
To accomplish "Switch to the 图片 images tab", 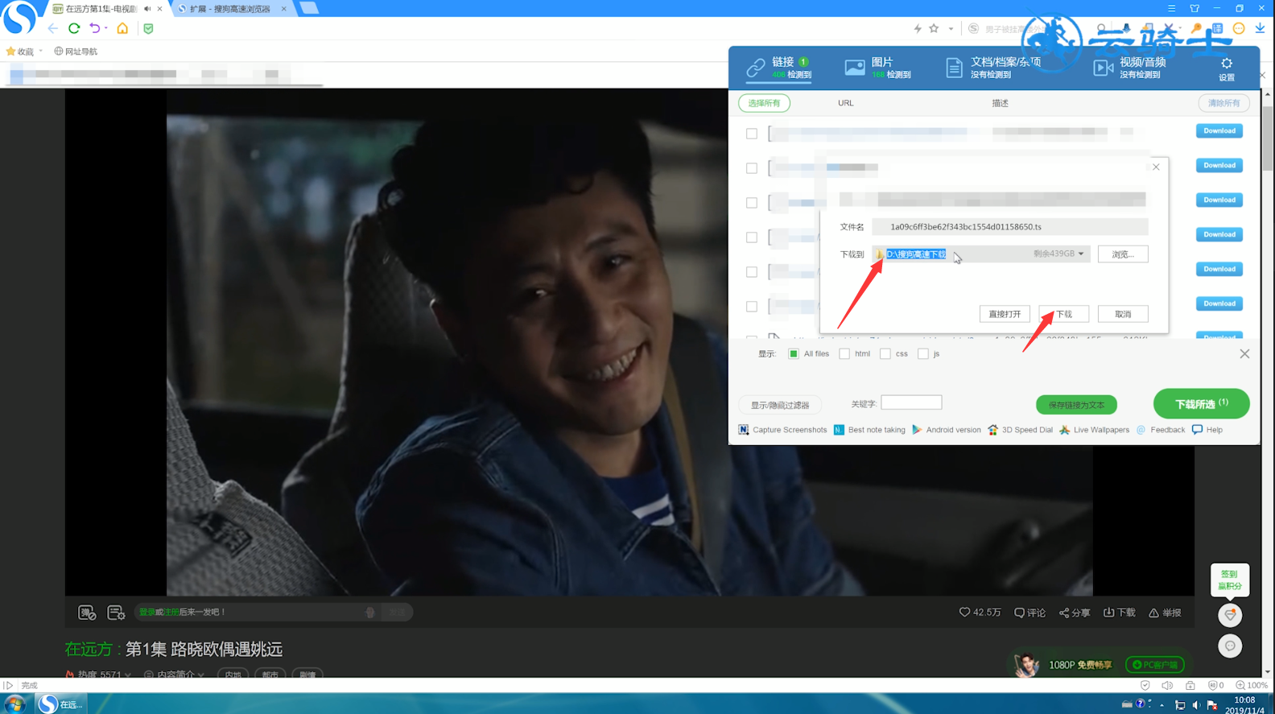I will [877, 68].
